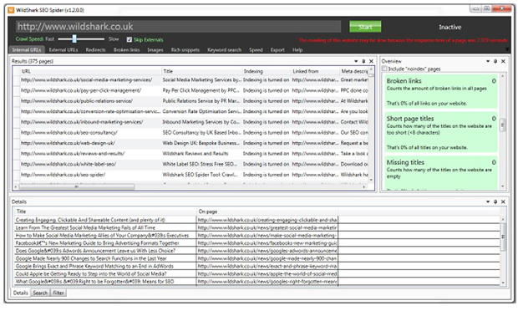Sort results by Linked from column header
Viewport: 518px width, 311px height.
[x=315, y=71]
